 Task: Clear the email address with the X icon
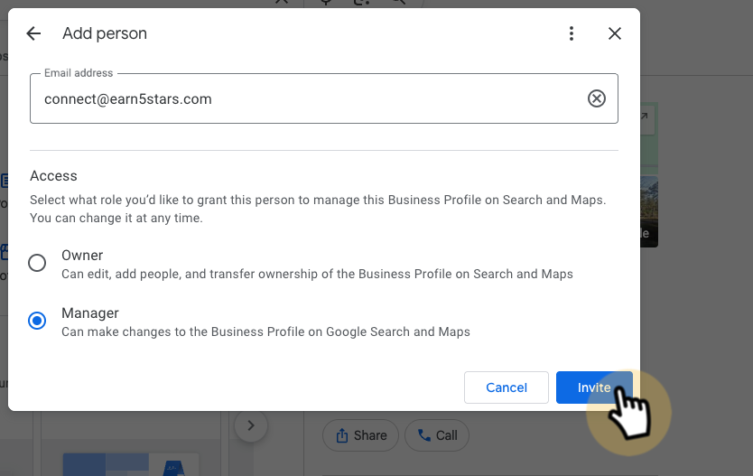click(597, 98)
